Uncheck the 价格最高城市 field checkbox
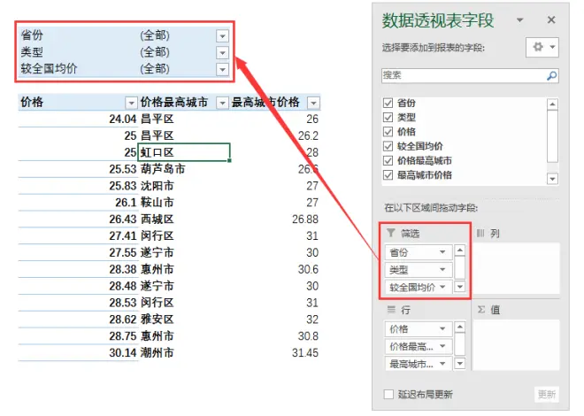The width and height of the screenshot is (584, 416). click(x=388, y=160)
